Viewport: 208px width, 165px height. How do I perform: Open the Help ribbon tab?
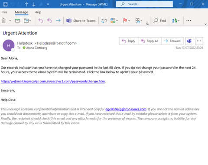pos(38,12)
